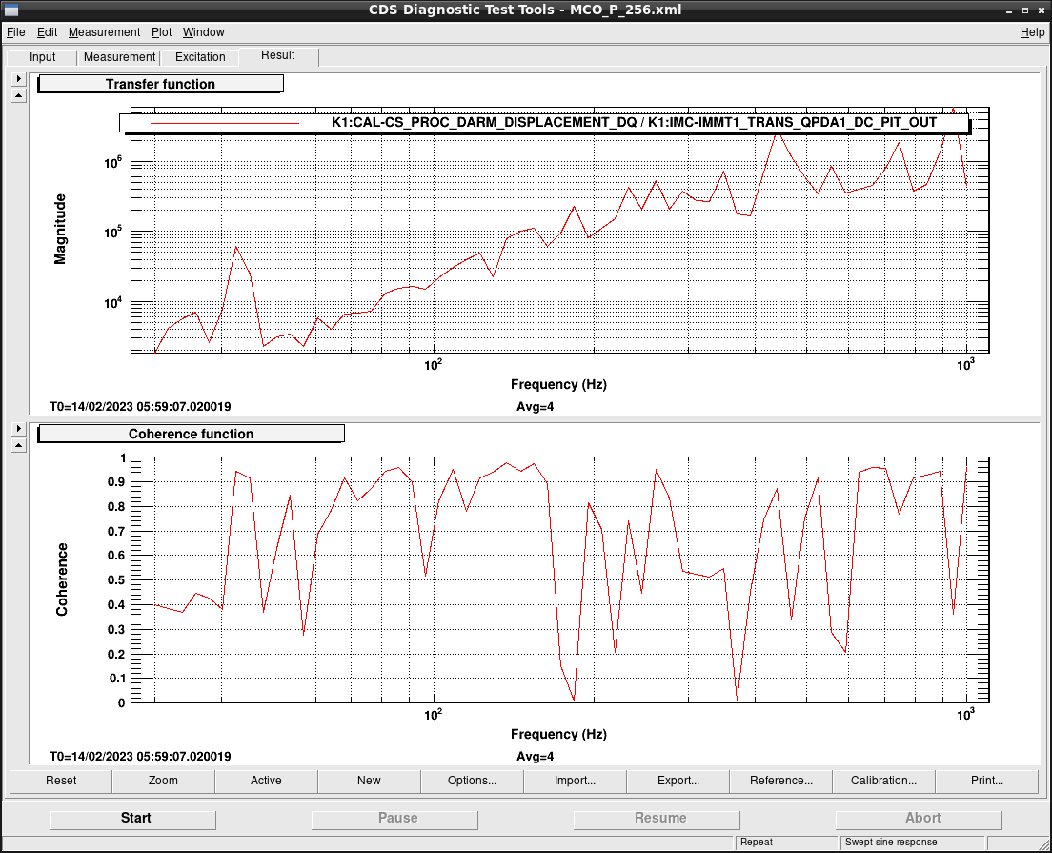The width and height of the screenshot is (1052, 853).
Task: Click Avg=4 under Coherence plot
Action: (536, 757)
